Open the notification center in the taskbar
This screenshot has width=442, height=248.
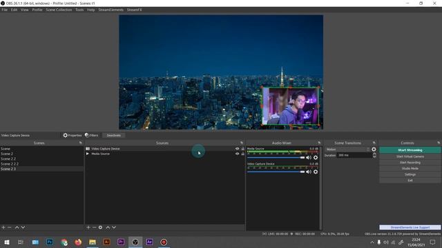(x=433, y=242)
